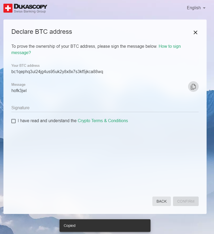Open the Crypto Terms & Conditions link
The height and width of the screenshot is (234, 214).
pos(103,121)
